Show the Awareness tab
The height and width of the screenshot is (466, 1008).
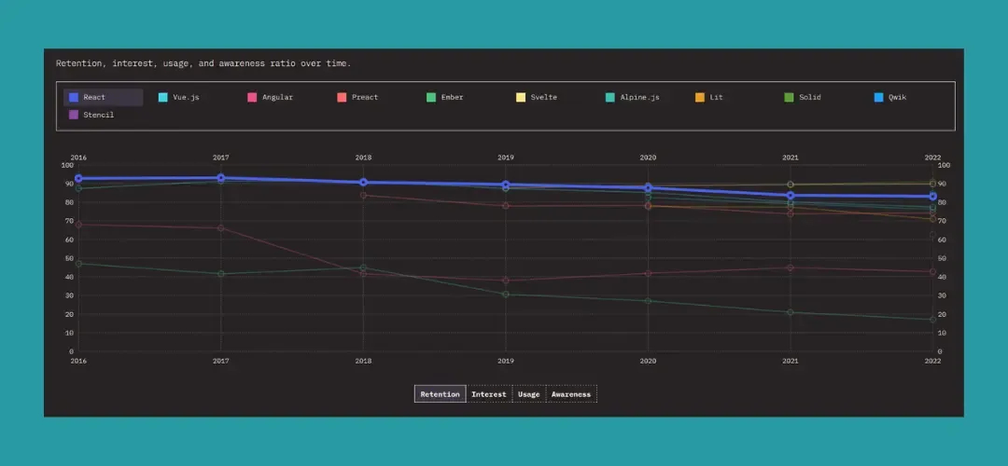point(570,394)
